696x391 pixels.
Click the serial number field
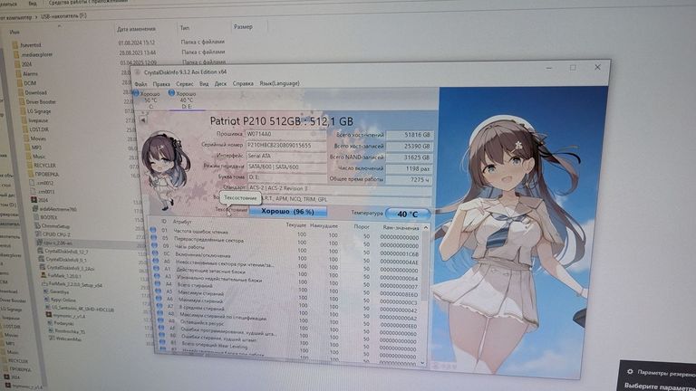[x=284, y=145]
